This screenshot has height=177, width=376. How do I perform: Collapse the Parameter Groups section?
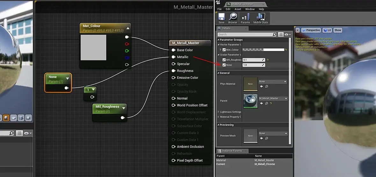click(219, 40)
